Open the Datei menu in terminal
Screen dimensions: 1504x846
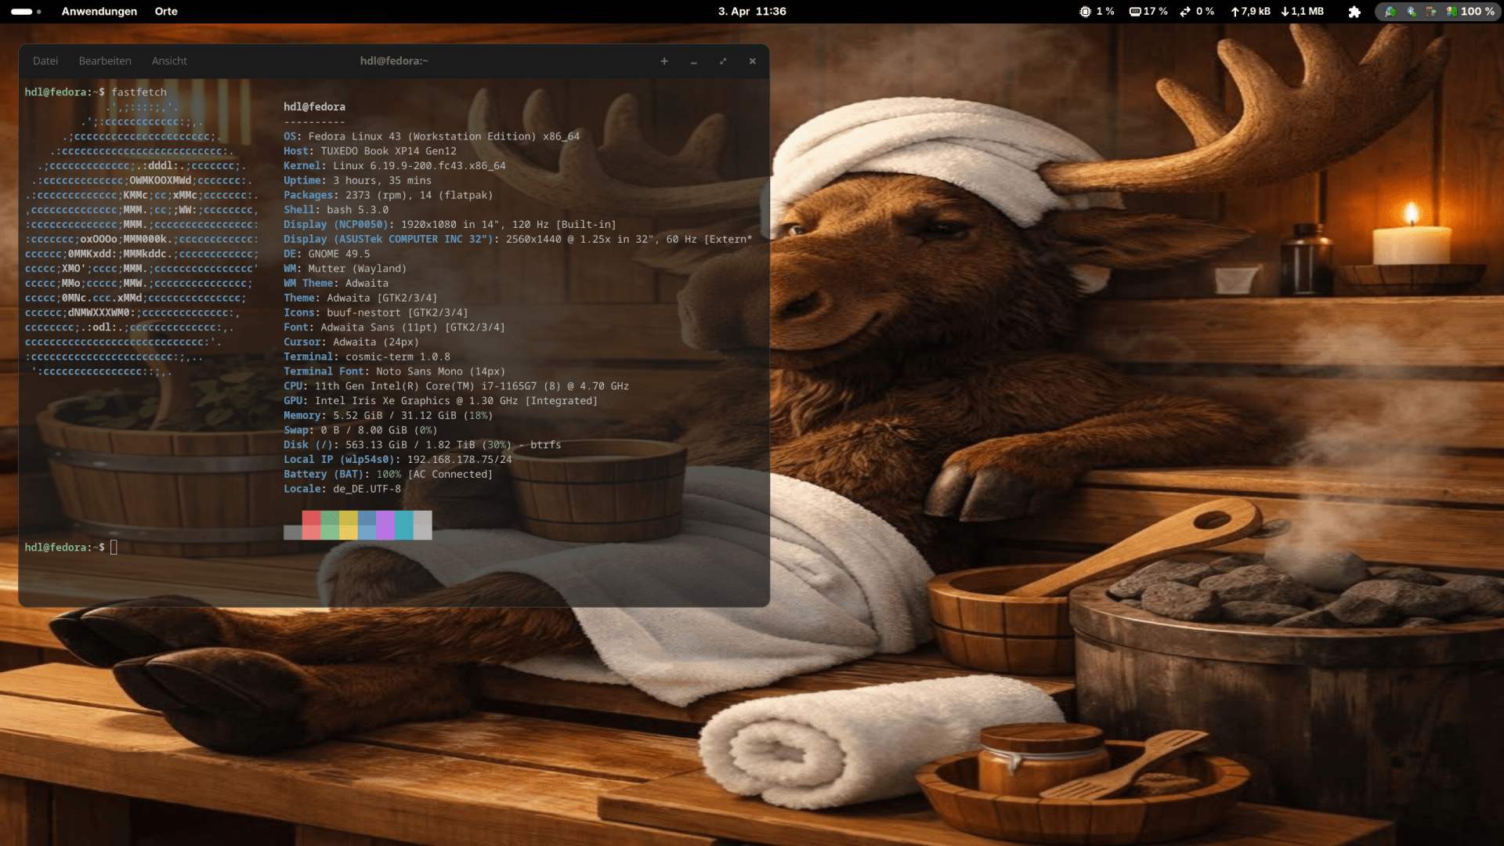45,61
